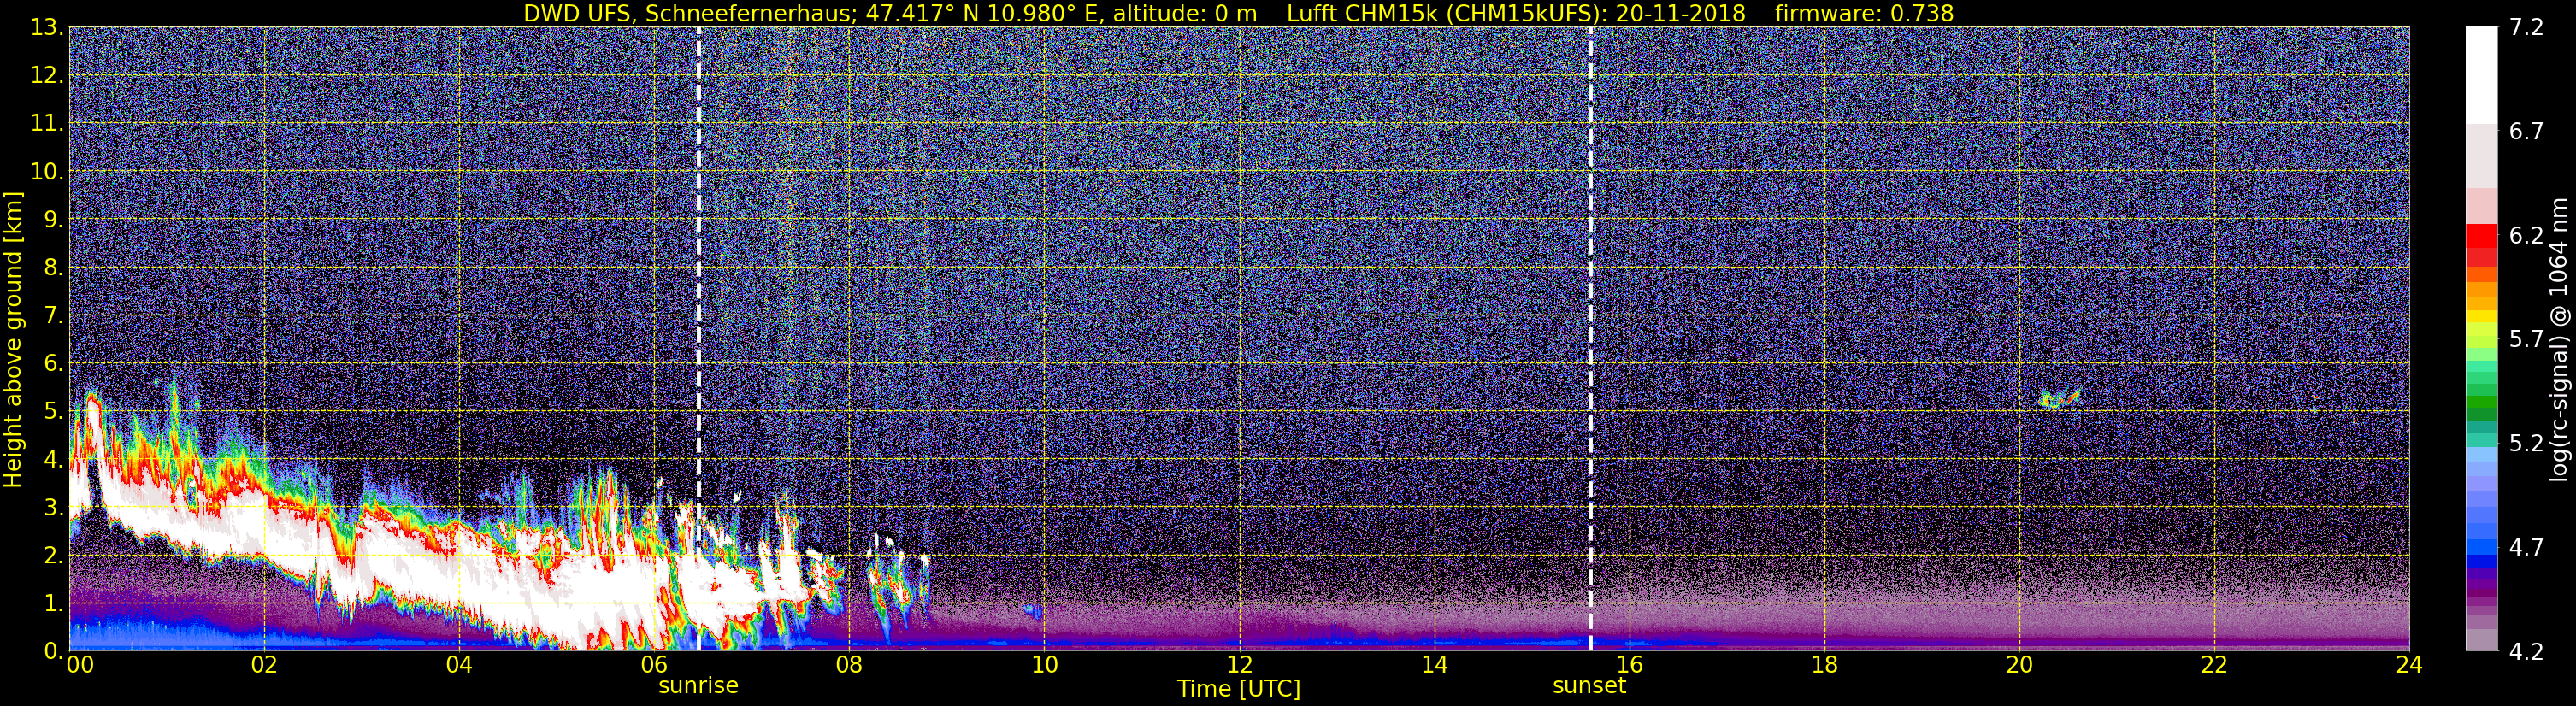This screenshot has width=2576, height=706.
Task: Click the height axis tick "9."
Action: pyautogui.click(x=54, y=219)
